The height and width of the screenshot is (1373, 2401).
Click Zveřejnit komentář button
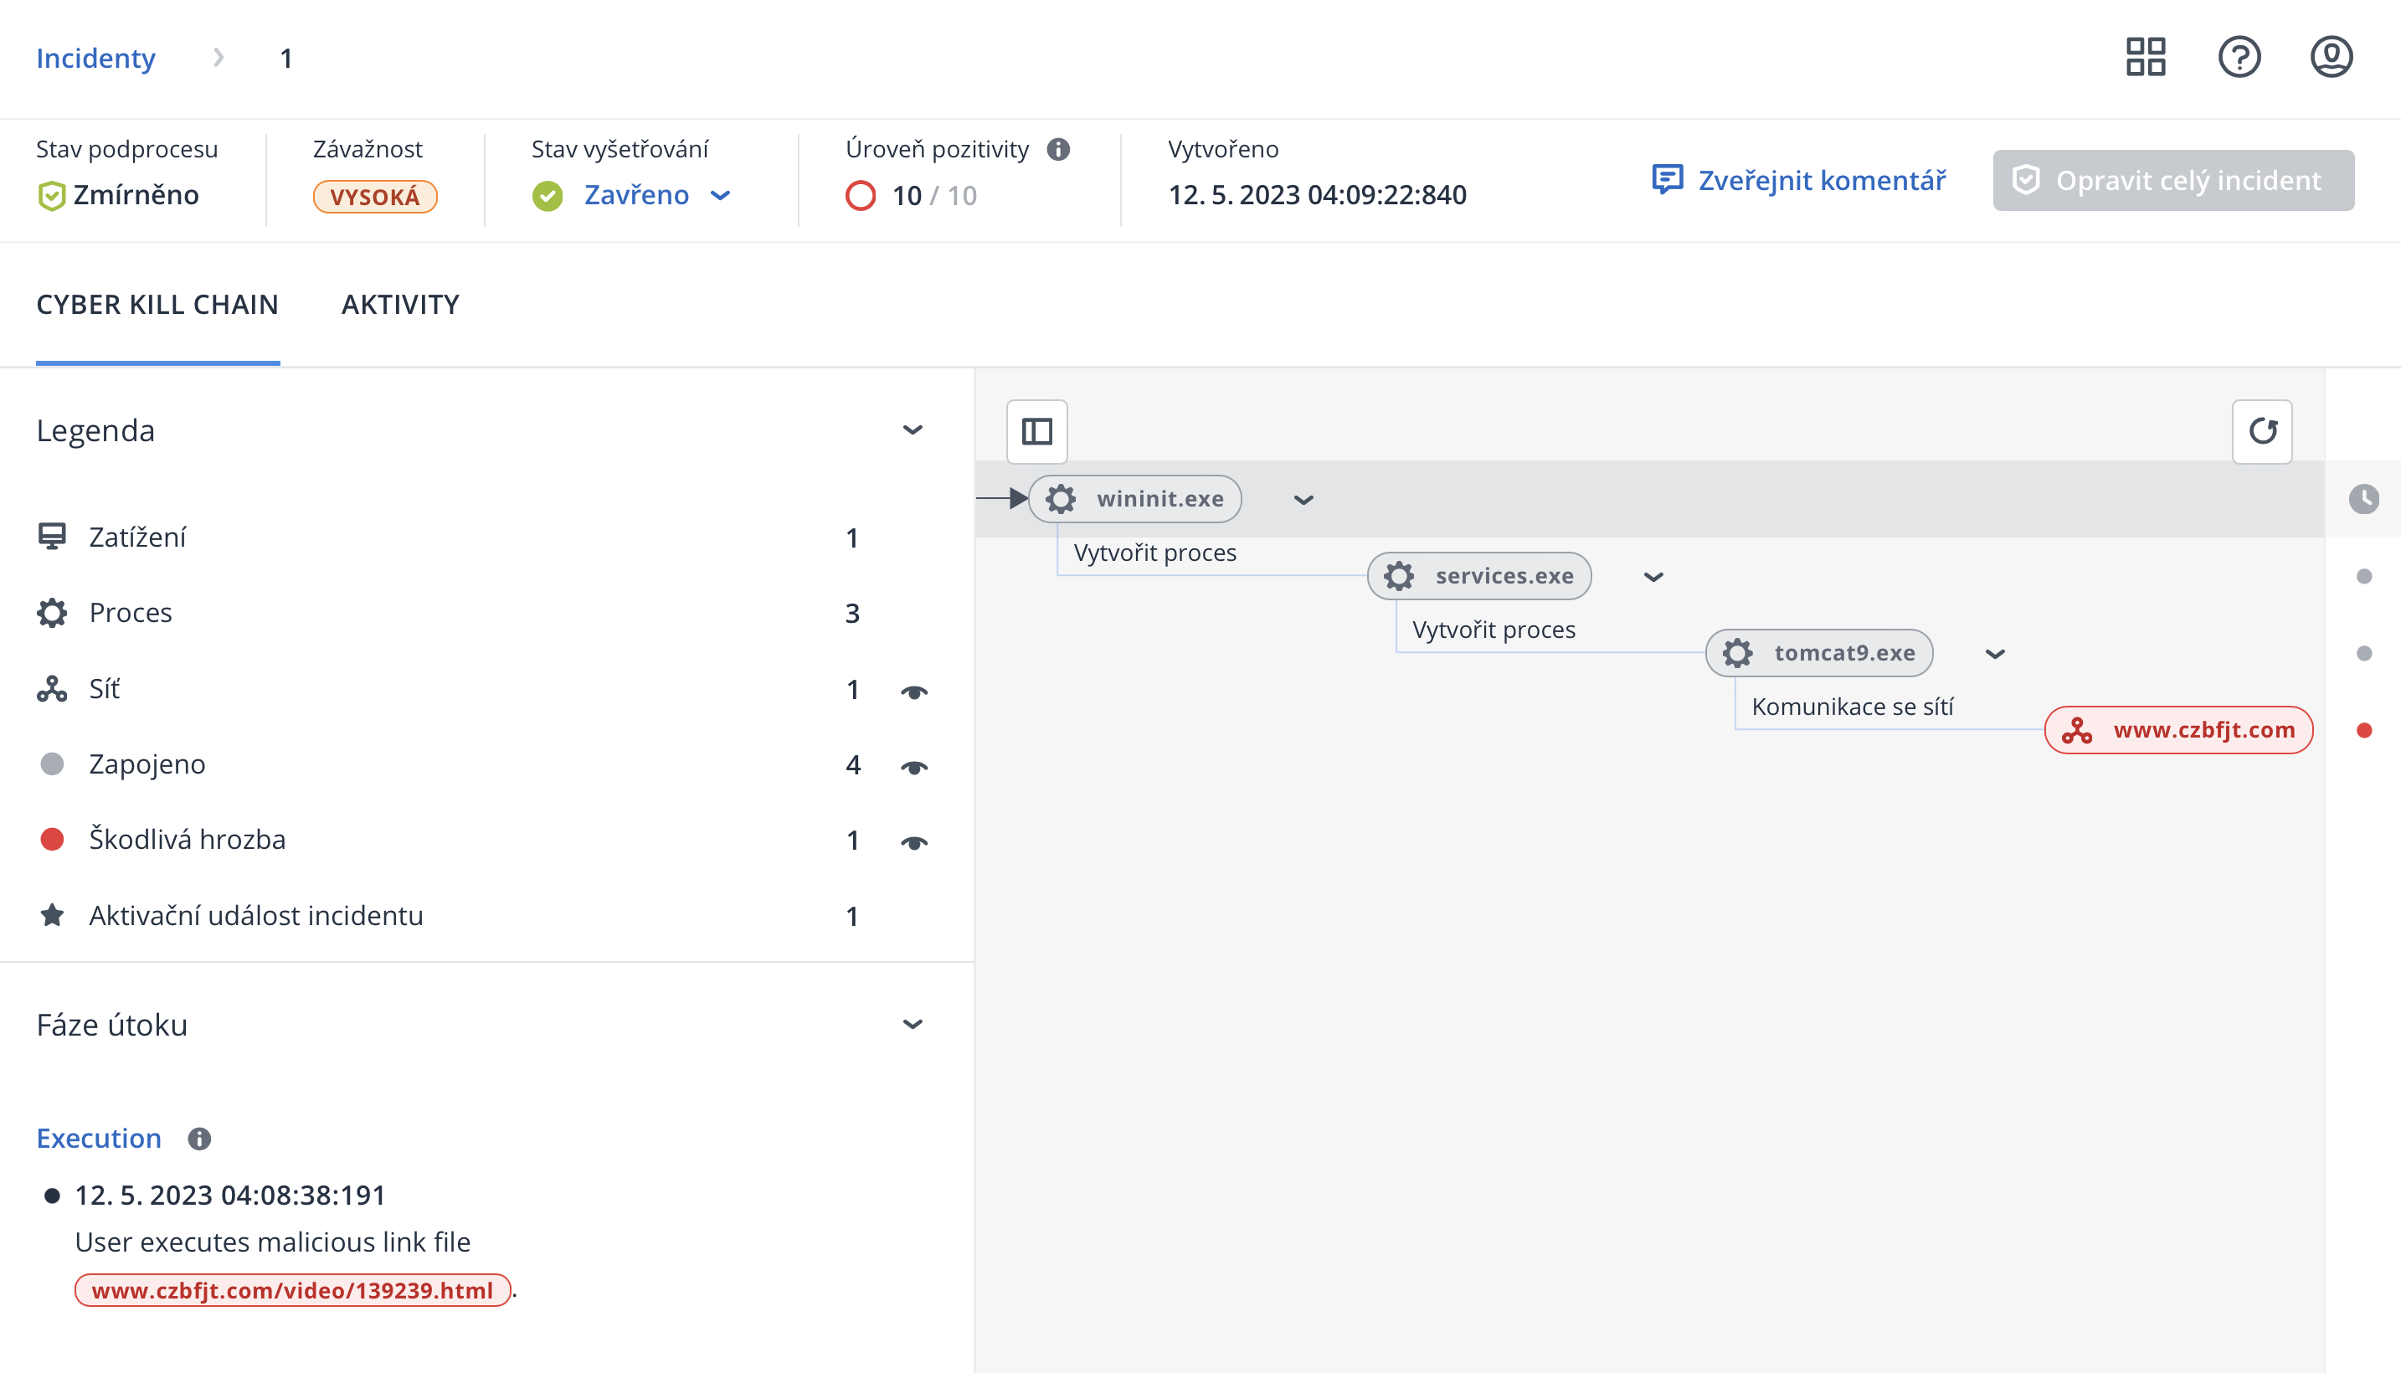pos(1798,180)
